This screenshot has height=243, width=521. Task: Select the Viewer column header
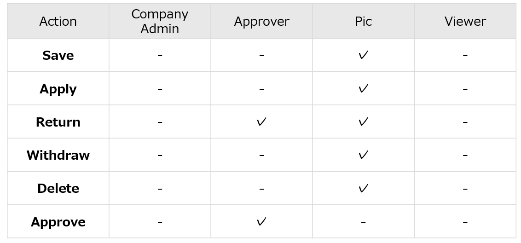pyautogui.click(x=465, y=22)
